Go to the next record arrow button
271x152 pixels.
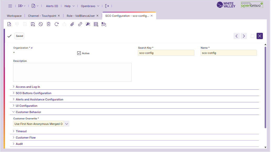click(244, 36)
